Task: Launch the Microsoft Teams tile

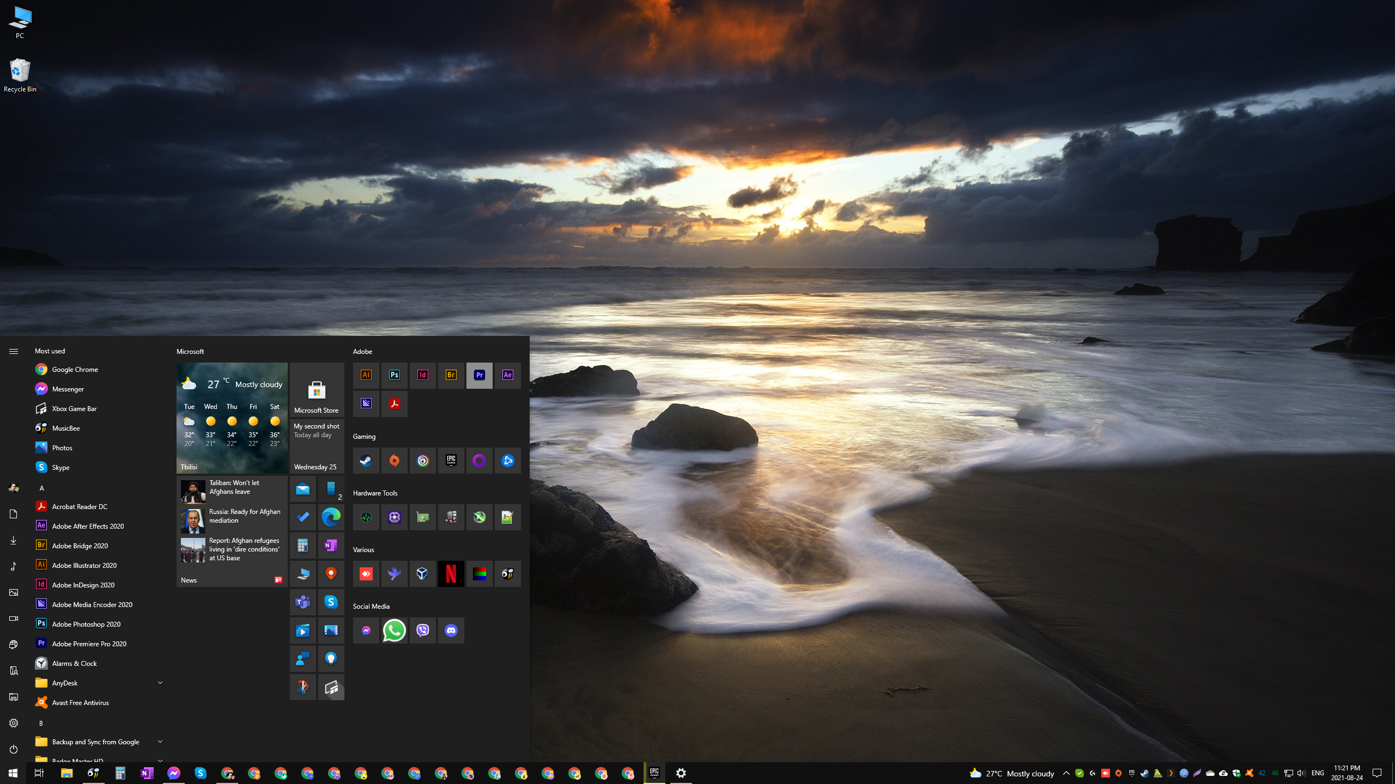Action: click(x=302, y=602)
